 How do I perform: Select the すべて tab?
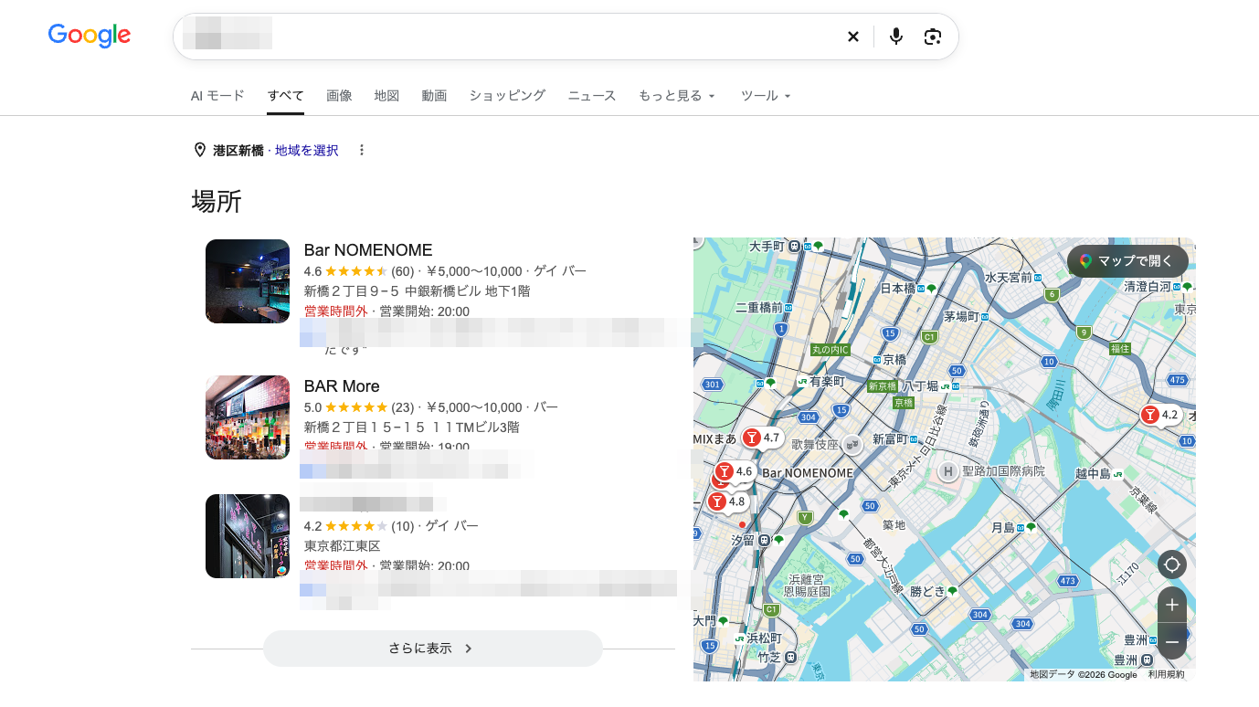(285, 95)
